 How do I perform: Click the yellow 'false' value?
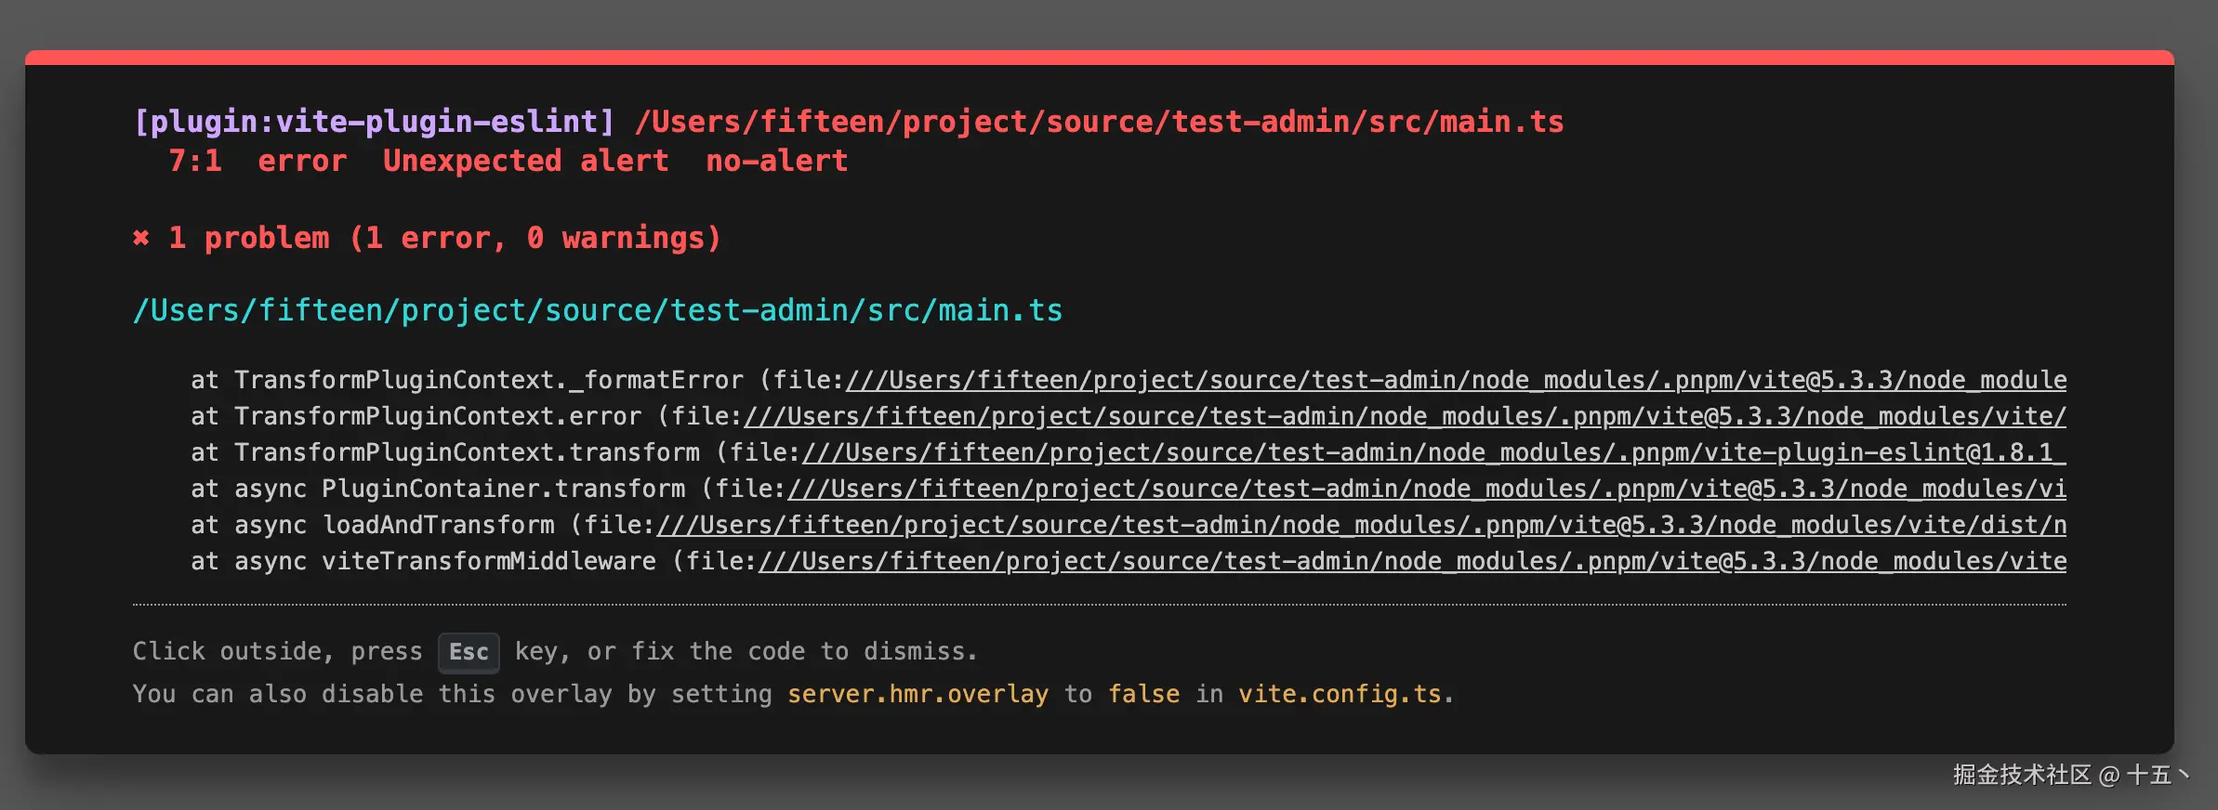click(1143, 695)
